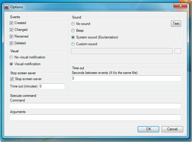Focus the Arguments text field
The width and height of the screenshot is (192, 142).
coord(95,117)
